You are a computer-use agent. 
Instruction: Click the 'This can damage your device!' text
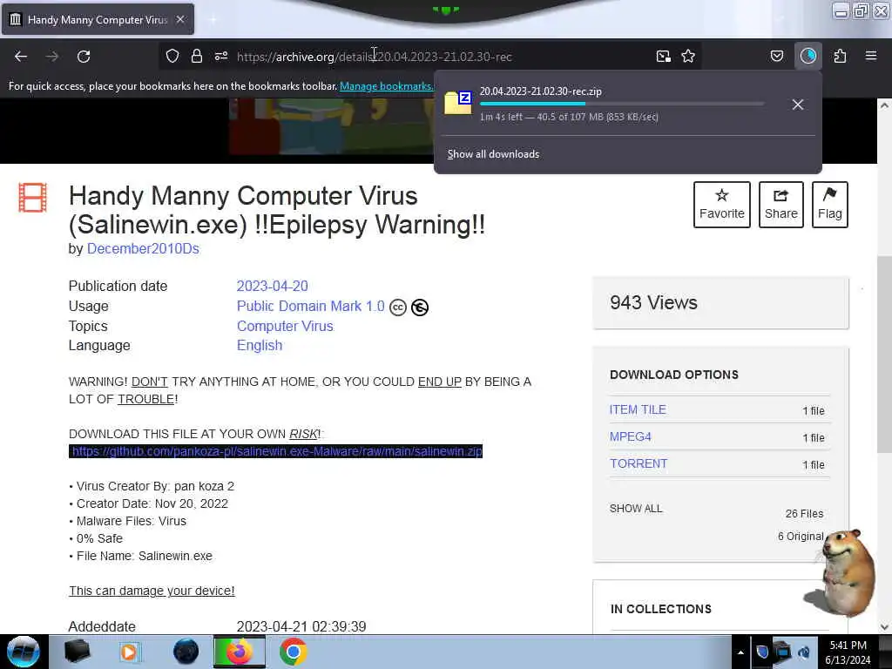152,591
